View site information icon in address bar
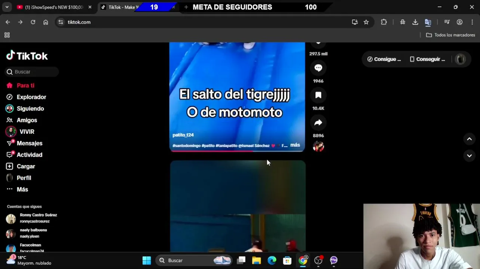Image resolution: width=480 pixels, height=269 pixels. click(61, 22)
